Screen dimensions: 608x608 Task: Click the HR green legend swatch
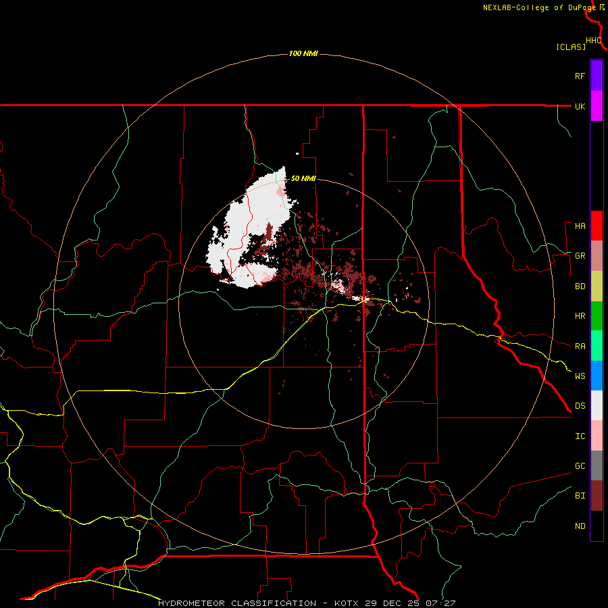[597, 316]
